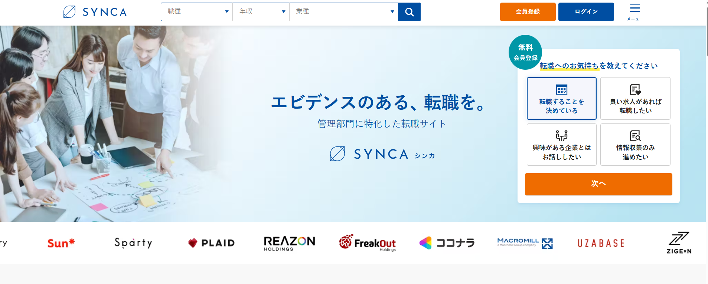Click the REAZON HOLDINGS logo

pyautogui.click(x=289, y=243)
